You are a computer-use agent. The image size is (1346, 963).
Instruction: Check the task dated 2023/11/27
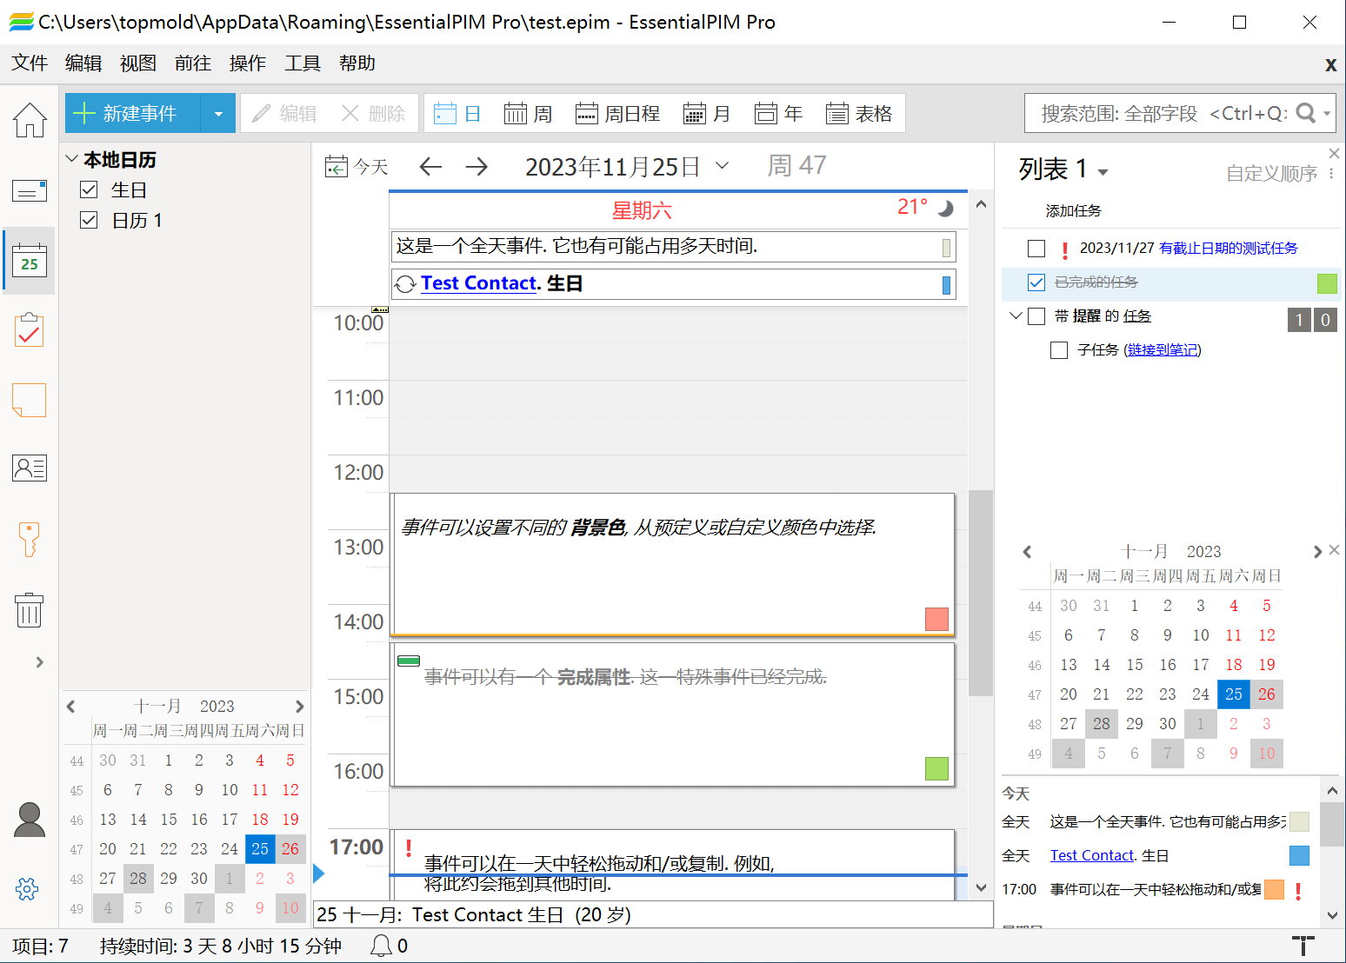tap(1036, 249)
